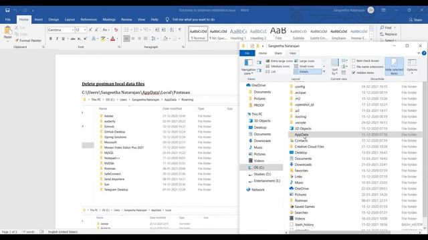Viewport: 428px width, 240px height.
Task: Switch to the Word Design tab
Action: 53,19
